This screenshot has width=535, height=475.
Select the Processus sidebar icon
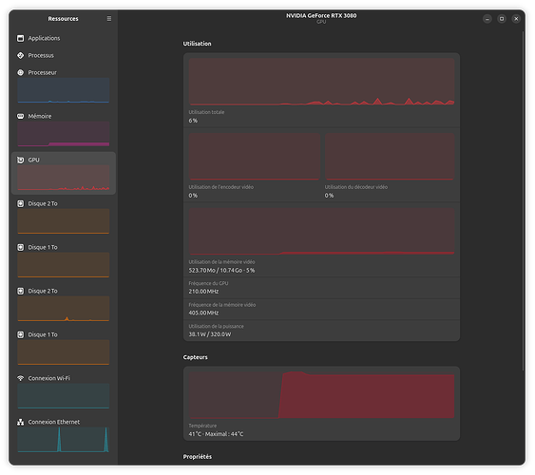coord(21,55)
